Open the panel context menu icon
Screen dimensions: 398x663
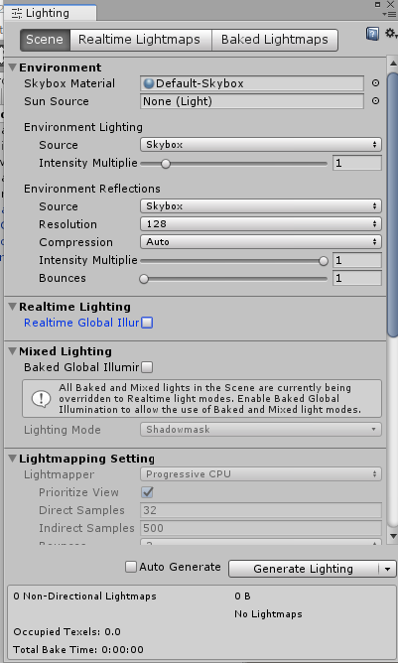click(389, 14)
